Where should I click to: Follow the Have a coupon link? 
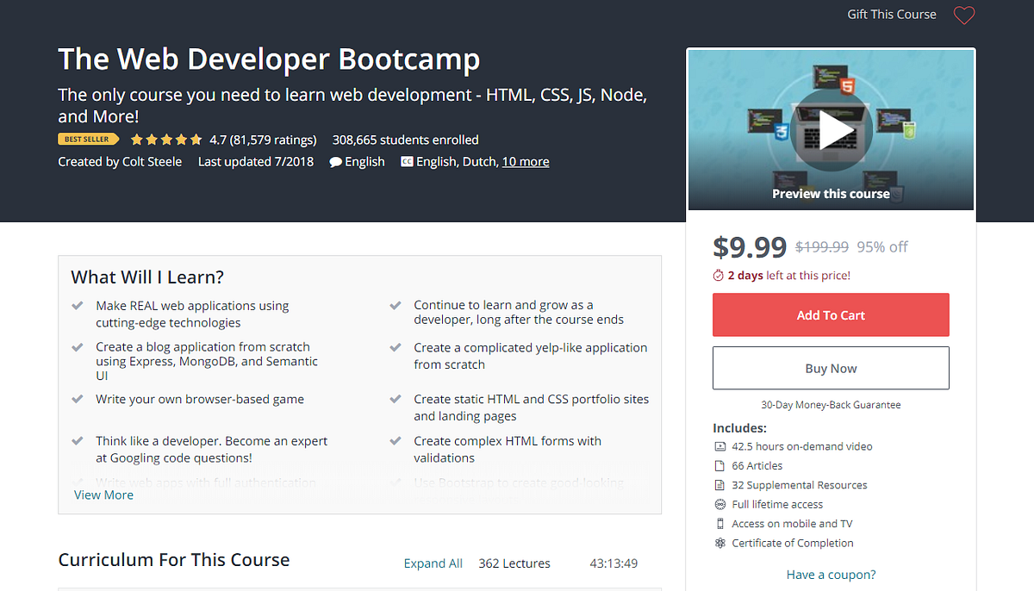coord(830,574)
